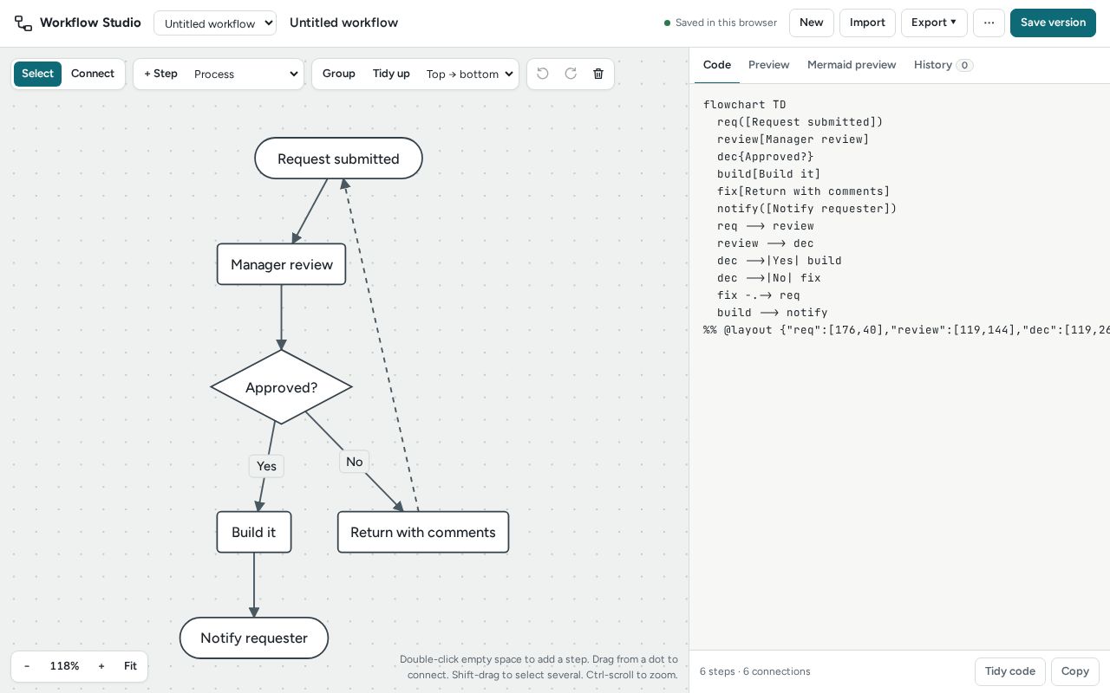The height and width of the screenshot is (693, 1110).
Task: Fit the diagram to view
Action: tap(130, 666)
